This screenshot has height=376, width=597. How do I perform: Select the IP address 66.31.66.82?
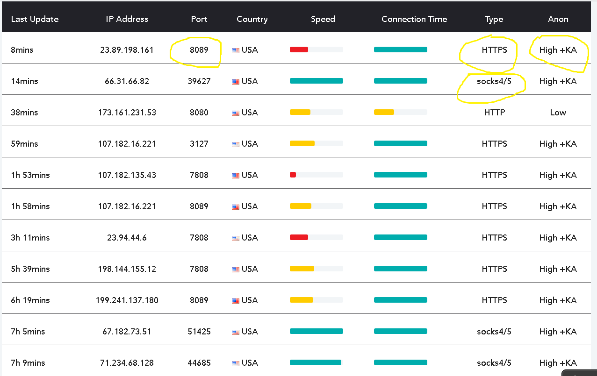point(127,81)
